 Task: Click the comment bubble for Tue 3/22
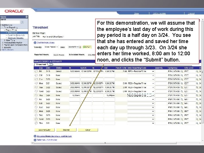[x=36, y=87]
